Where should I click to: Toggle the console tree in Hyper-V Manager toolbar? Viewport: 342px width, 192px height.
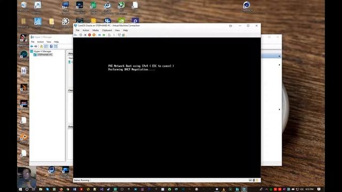(x=46, y=46)
